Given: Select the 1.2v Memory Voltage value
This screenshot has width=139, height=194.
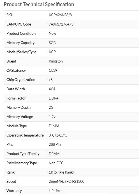Looking at the screenshot, I should [x=52, y=117].
